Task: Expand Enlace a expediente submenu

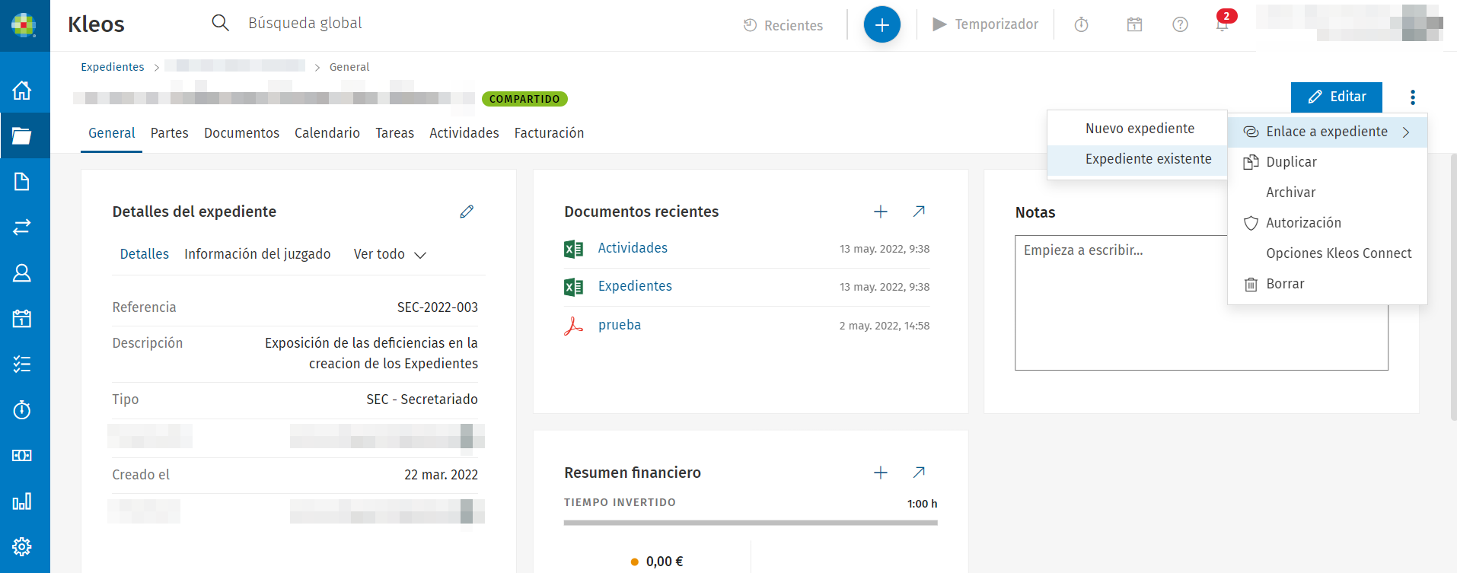Action: coord(1326,132)
